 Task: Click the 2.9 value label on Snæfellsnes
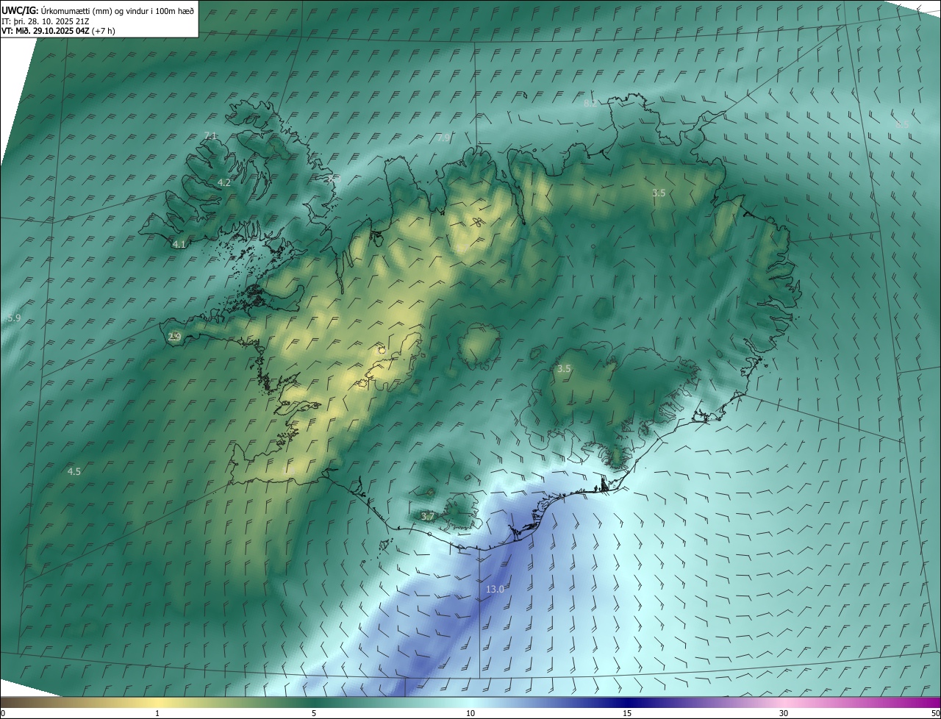click(174, 337)
